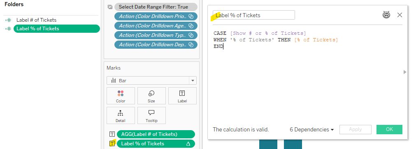Close the calculation editor dialog

click(400, 15)
